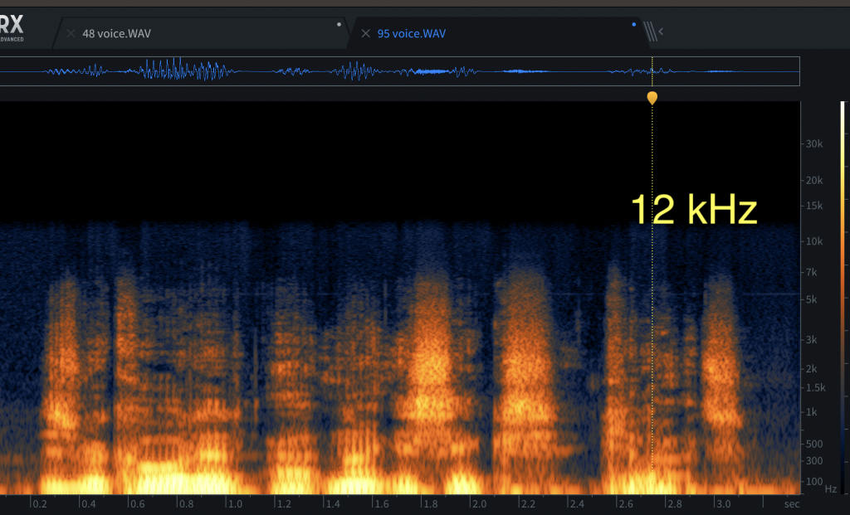Click the orange playhead marker
This screenshot has height=515, width=850.
point(652,98)
